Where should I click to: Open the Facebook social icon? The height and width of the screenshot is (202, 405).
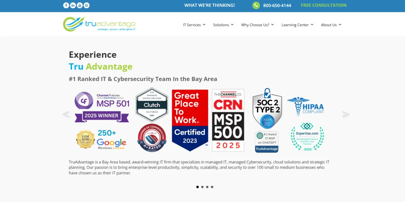[x=66, y=5]
